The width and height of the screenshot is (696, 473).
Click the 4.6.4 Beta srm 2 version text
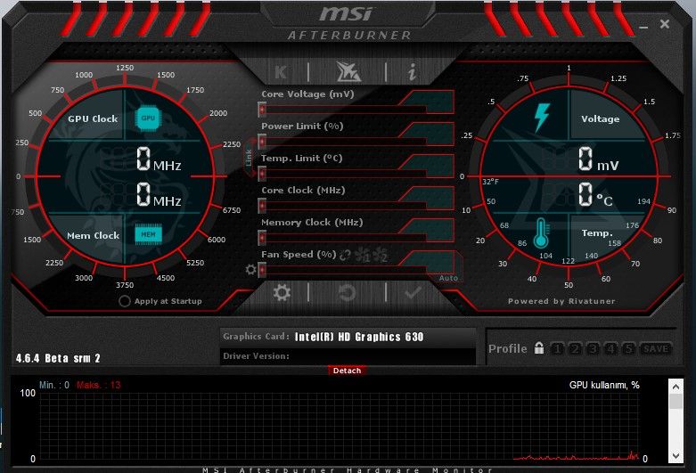[58, 358]
